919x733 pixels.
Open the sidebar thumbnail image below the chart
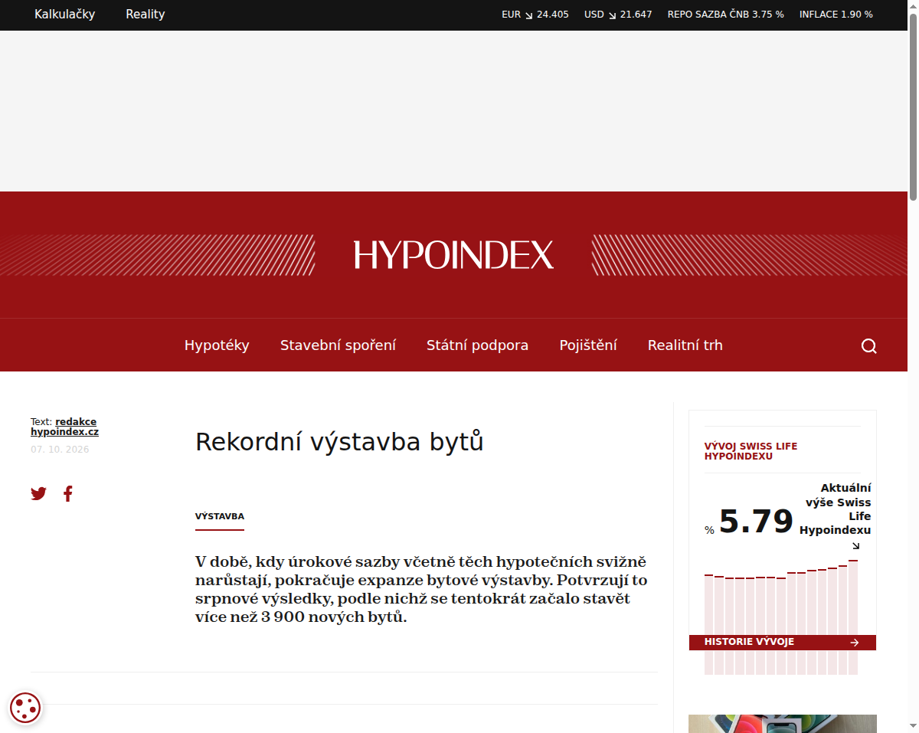782,724
